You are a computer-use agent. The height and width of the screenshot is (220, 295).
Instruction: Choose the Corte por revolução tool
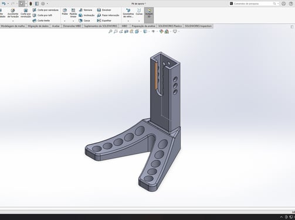pos(26,13)
